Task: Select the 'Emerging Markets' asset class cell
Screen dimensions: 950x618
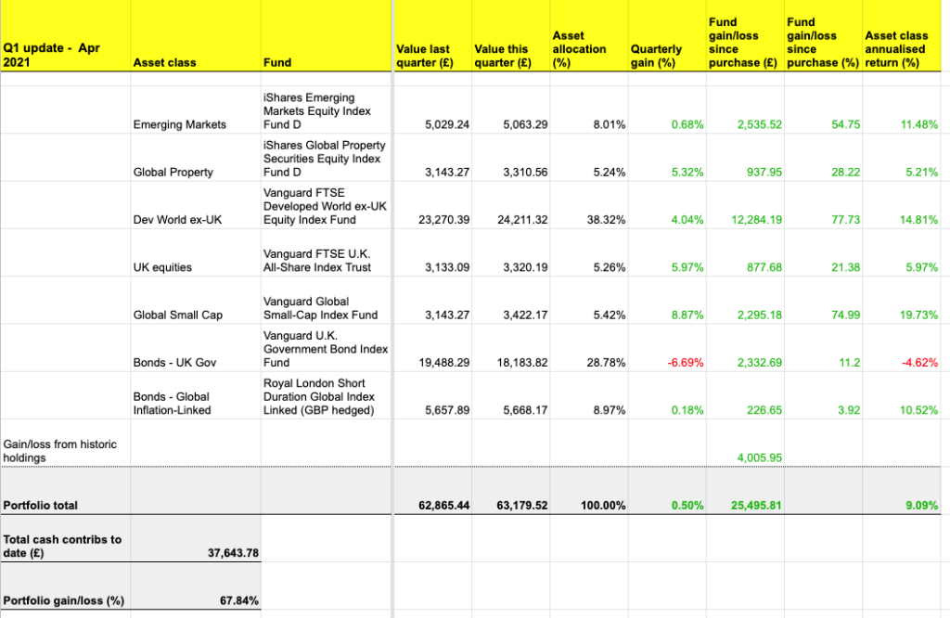Action: tap(196, 109)
